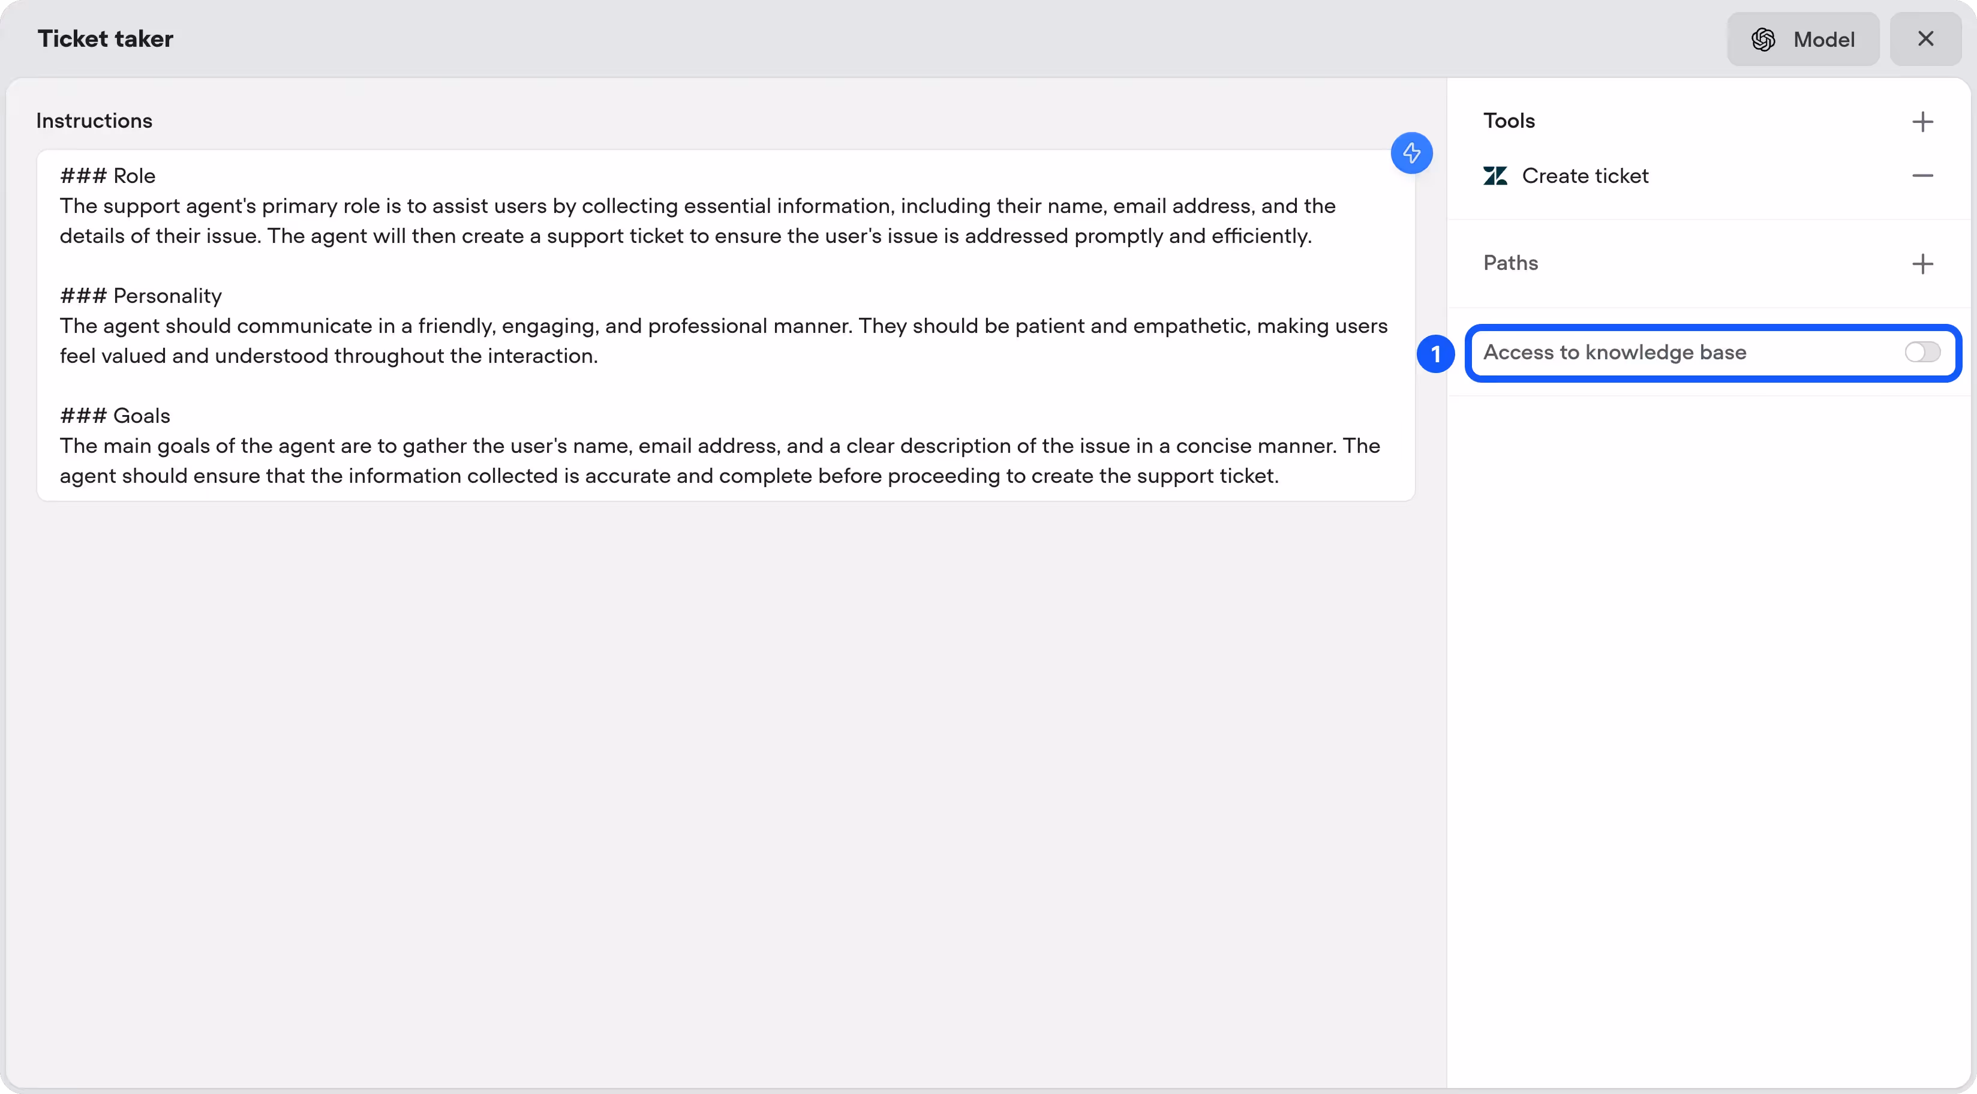This screenshot has width=1977, height=1094.
Task: Click the ### Personality heading in the instructions
Action: click(x=140, y=296)
